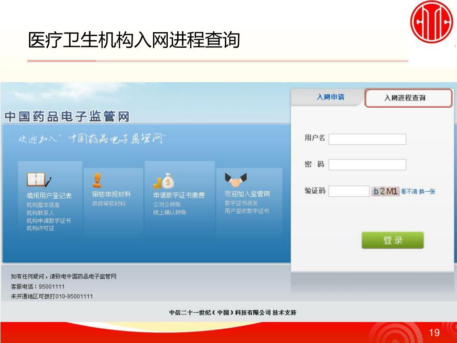Select the 验证码 captcha input box
This screenshot has width=457, height=343.
coord(349,191)
